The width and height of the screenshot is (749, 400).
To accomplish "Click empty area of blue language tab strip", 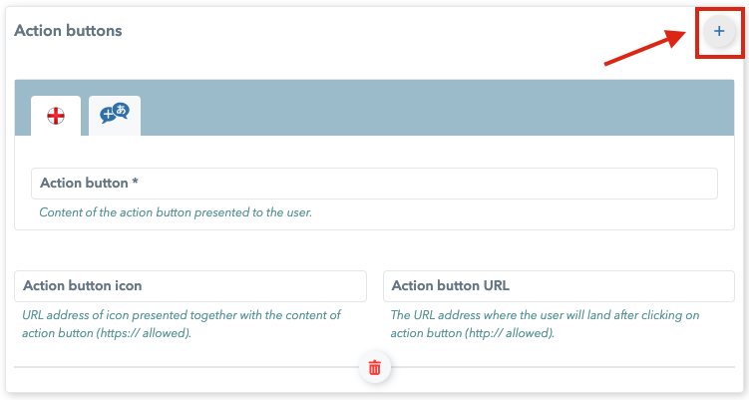I will pyautogui.click(x=437, y=108).
